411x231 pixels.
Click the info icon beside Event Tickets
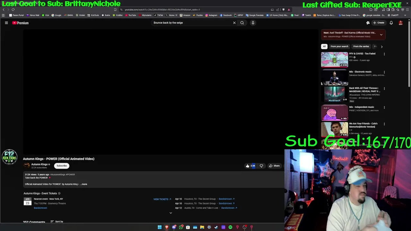(x=59, y=193)
